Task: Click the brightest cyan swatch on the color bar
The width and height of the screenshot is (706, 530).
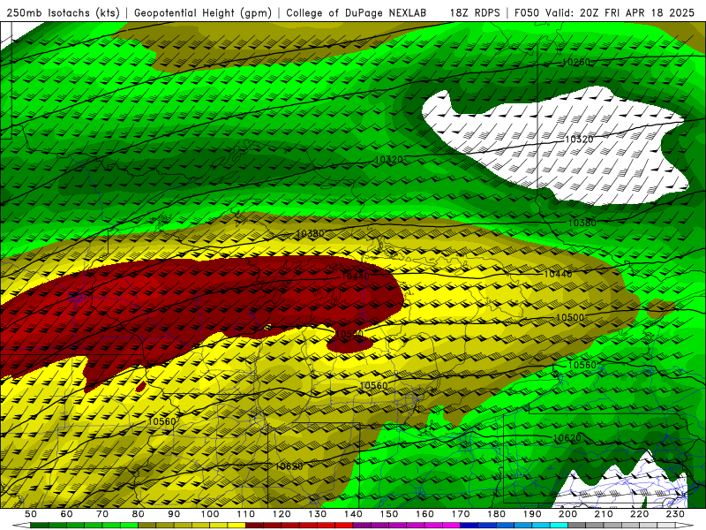Action: [559, 525]
